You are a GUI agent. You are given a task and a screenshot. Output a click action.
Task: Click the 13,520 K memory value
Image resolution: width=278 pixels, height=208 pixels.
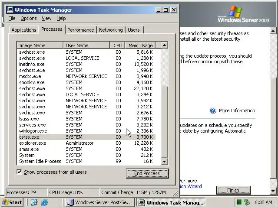(143, 64)
